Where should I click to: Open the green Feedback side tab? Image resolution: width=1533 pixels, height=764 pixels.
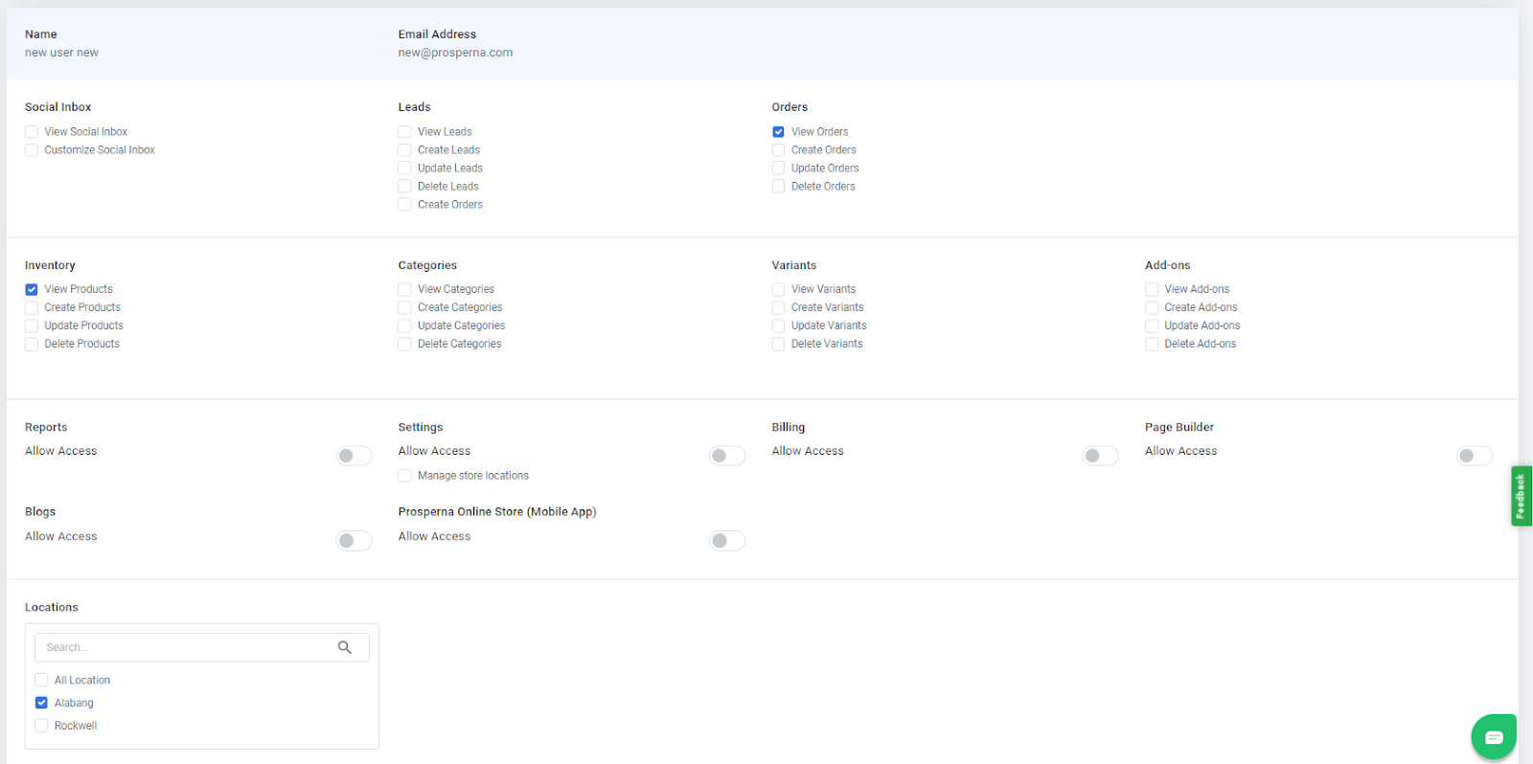[1522, 496]
